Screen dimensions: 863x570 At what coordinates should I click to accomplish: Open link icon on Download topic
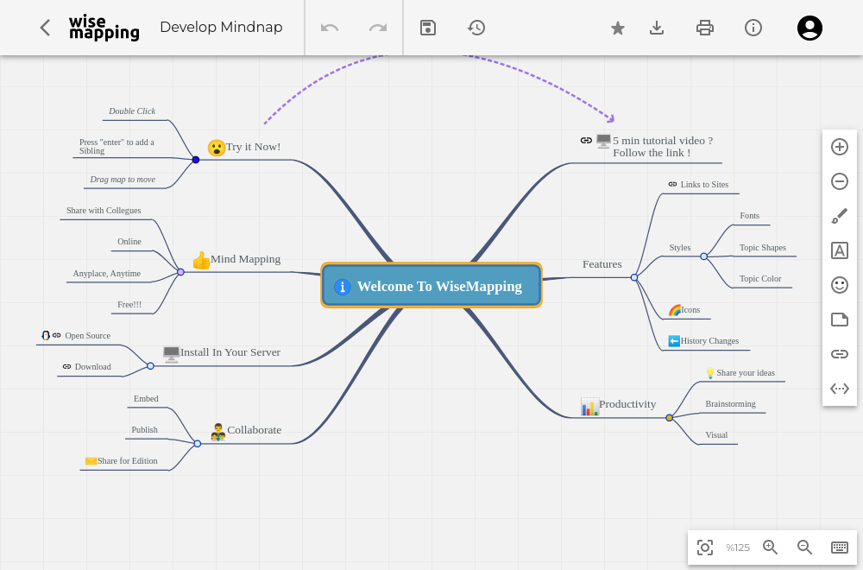point(66,367)
